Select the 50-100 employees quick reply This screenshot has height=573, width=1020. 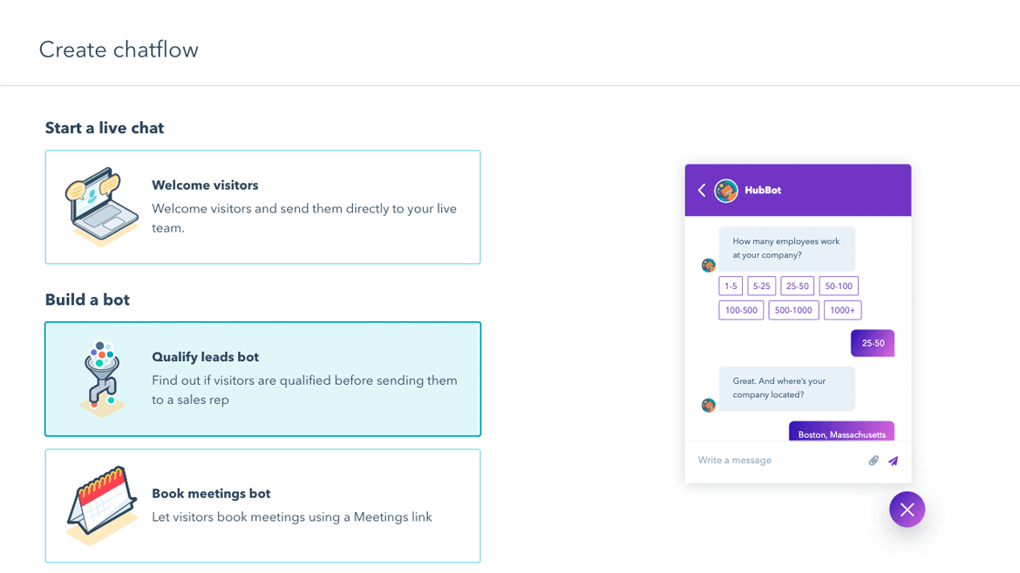pos(839,286)
